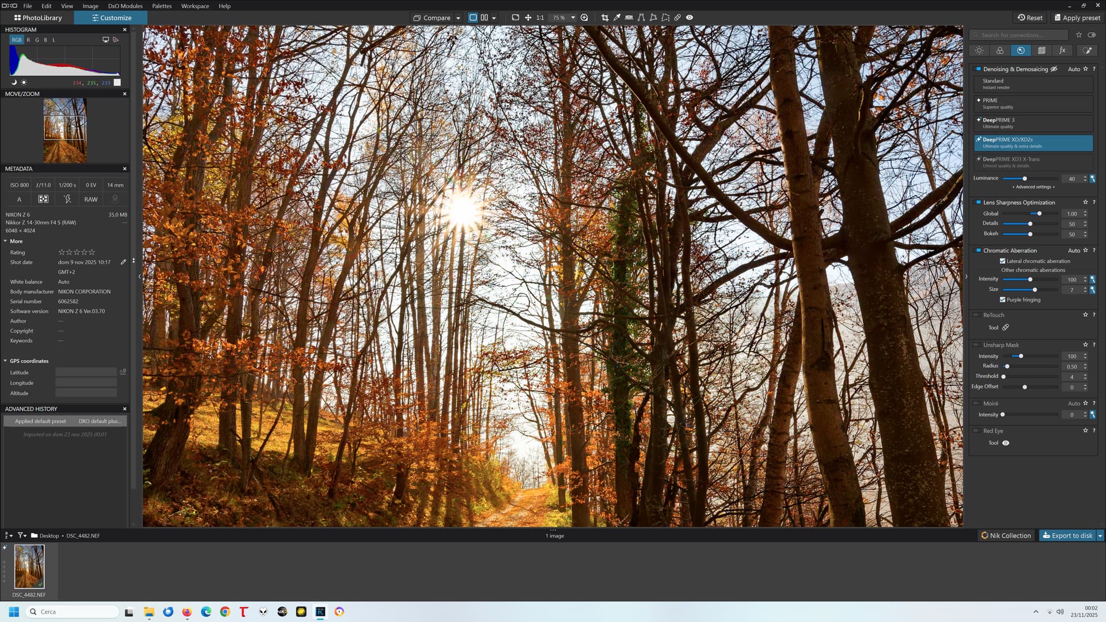
Task: Open the Export to disk dropdown arrow
Action: tap(1100, 536)
